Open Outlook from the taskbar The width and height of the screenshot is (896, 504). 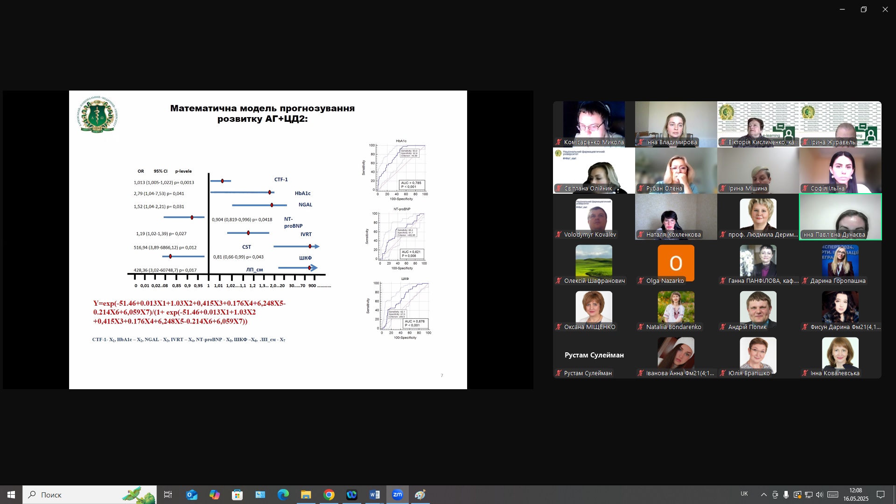coord(192,495)
